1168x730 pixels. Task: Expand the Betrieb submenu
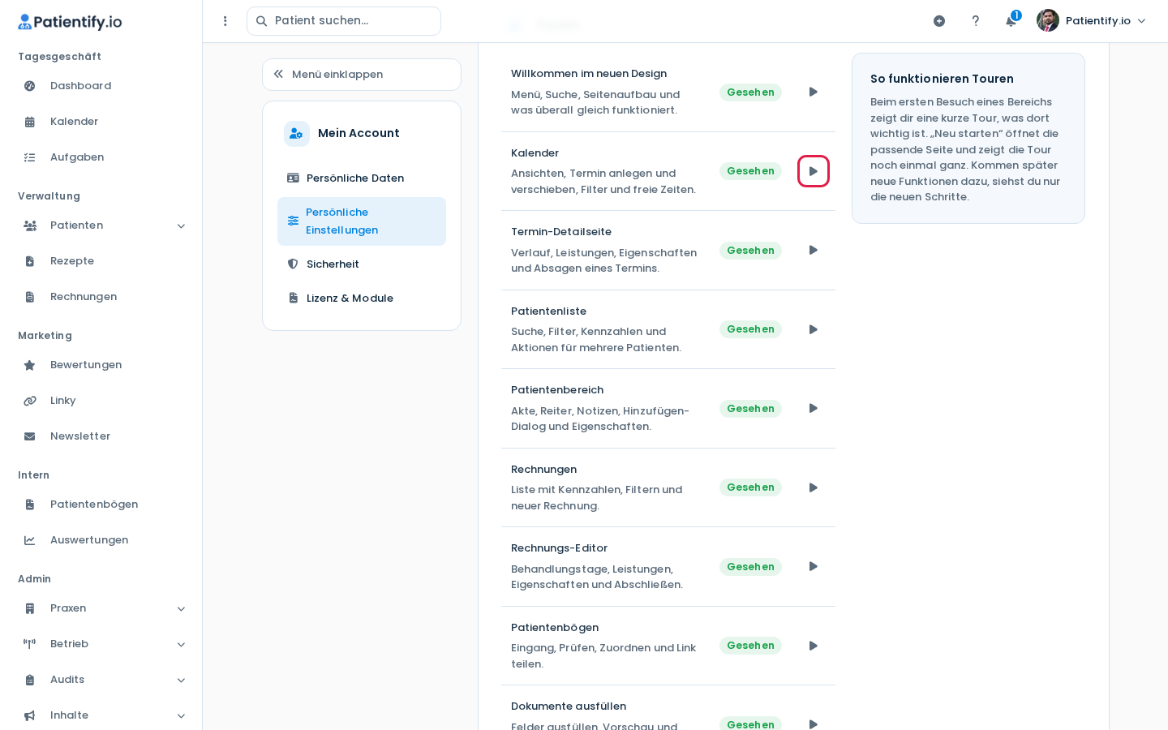(182, 645)
